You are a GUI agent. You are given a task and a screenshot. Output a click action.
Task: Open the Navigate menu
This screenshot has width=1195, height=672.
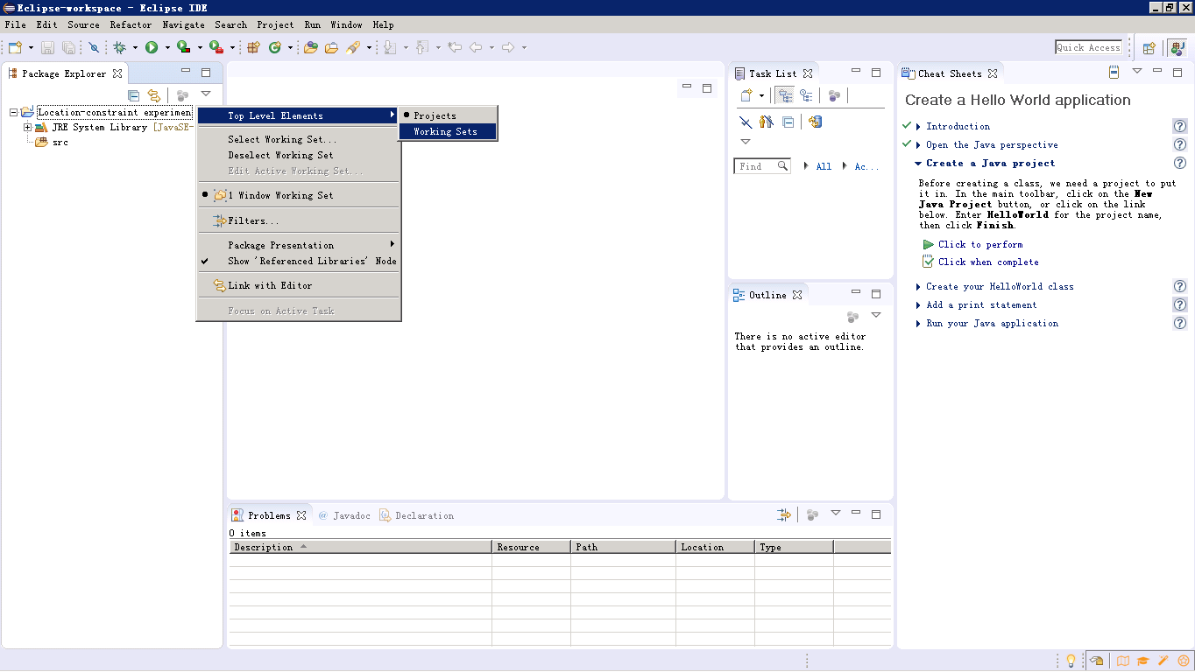[x=183, y=24]
